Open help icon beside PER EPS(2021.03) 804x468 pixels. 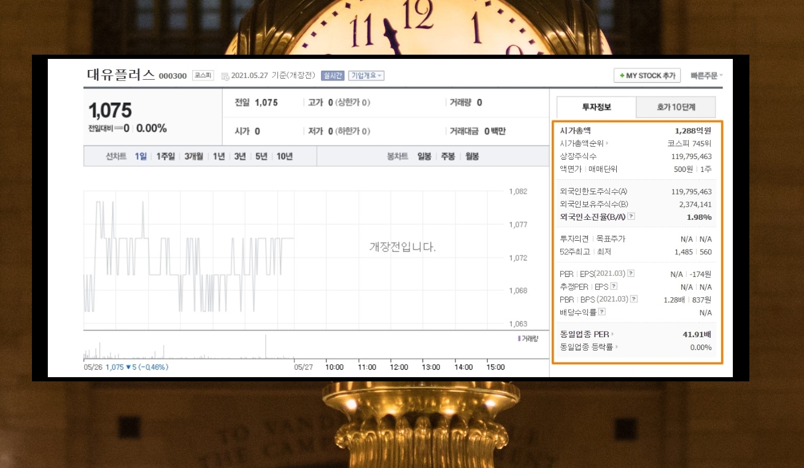630,274
